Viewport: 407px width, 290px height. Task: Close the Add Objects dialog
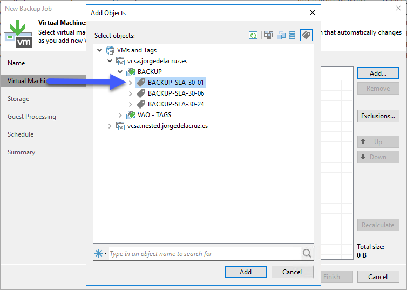312,12
